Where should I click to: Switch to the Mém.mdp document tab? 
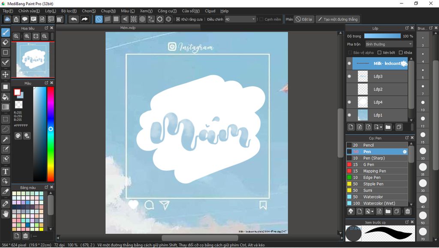128,28
